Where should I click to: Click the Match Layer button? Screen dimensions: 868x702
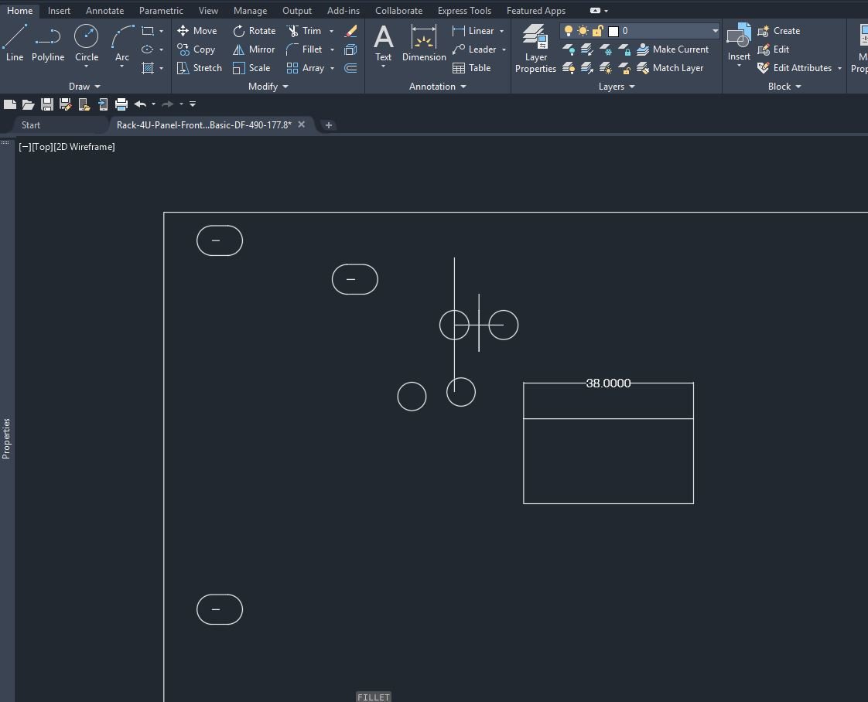671,67
